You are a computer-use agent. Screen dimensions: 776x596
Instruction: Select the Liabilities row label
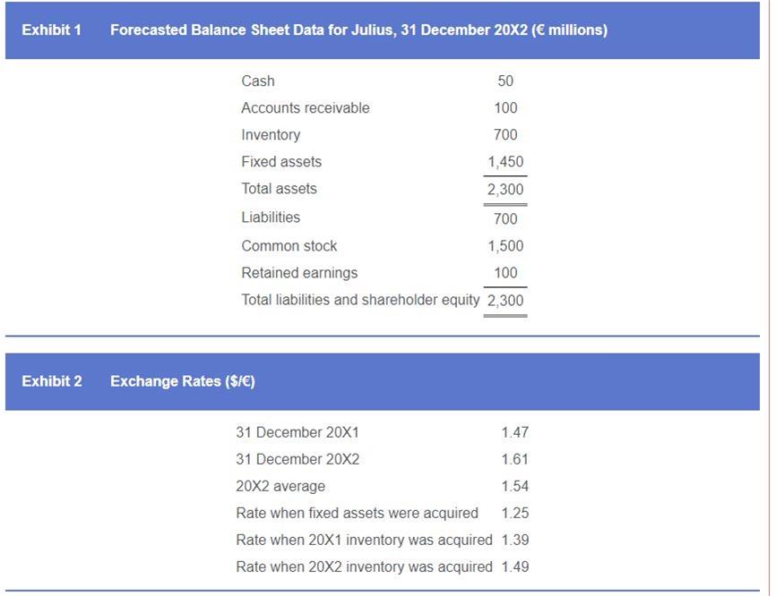click(271, 217)
